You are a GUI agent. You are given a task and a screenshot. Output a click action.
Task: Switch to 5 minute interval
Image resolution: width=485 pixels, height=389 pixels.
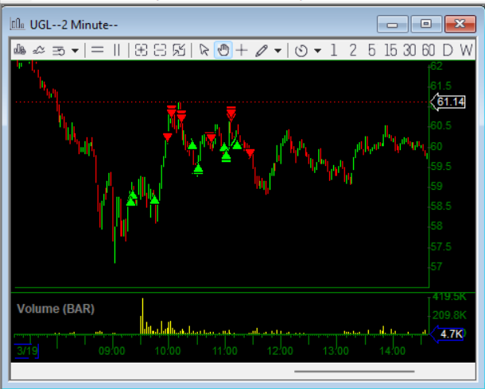click(372, 50)
